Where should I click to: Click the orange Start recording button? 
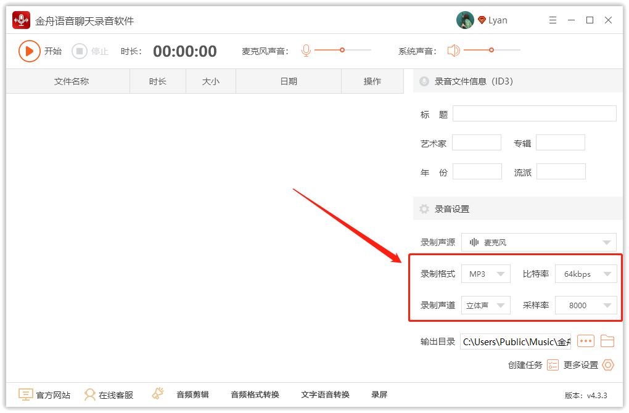pyautogui.click(x=29, y=51)
